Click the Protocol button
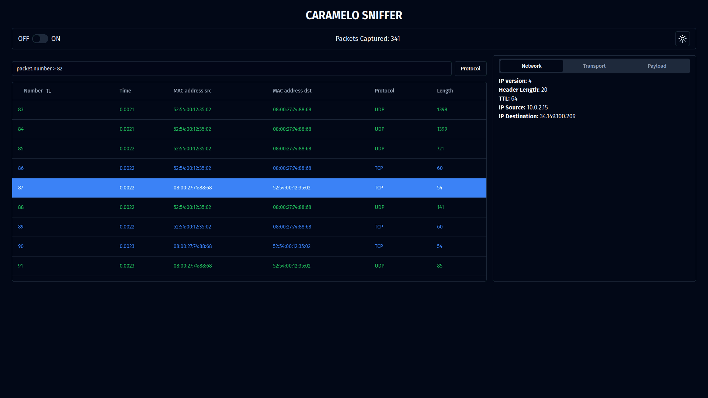 tap(470, 69)
